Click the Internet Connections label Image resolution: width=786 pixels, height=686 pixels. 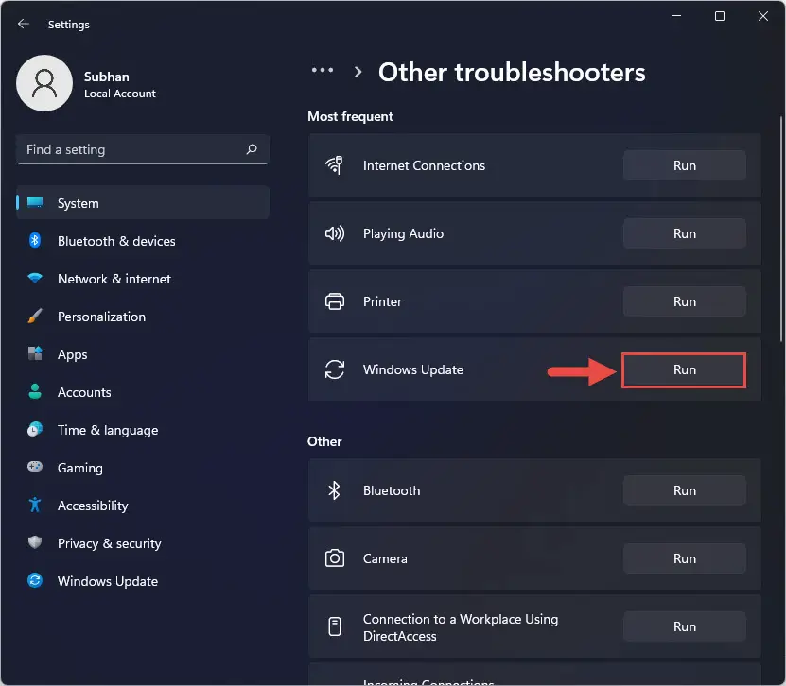click(x=424, y=165)
